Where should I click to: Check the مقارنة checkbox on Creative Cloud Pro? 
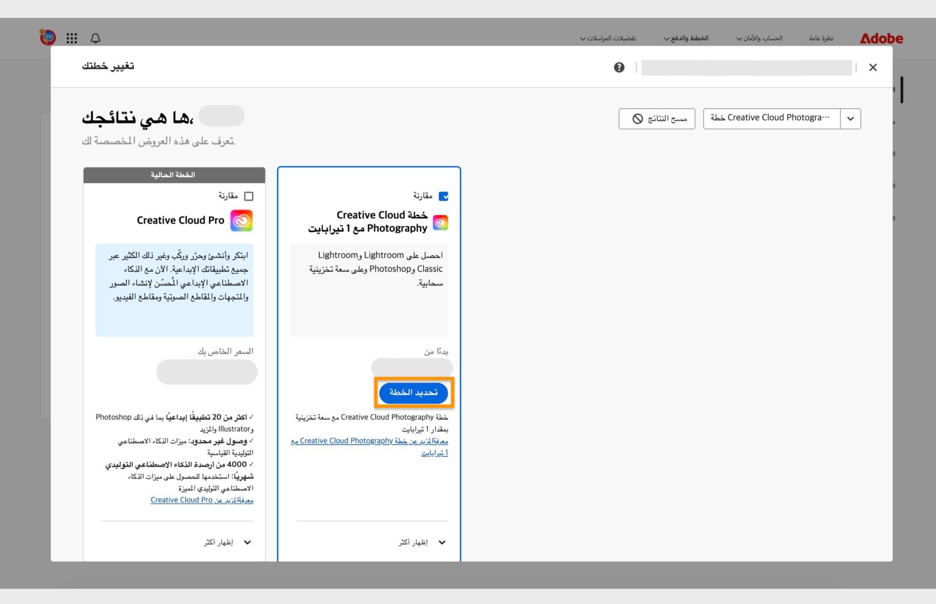pos(250,196)
